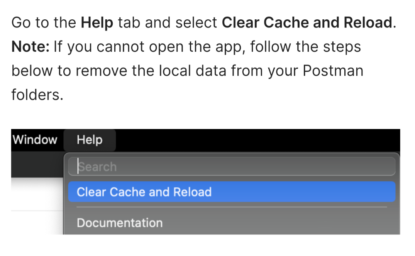Select the highlighted Clear Cache and Reload item

[x=232, y=192]
